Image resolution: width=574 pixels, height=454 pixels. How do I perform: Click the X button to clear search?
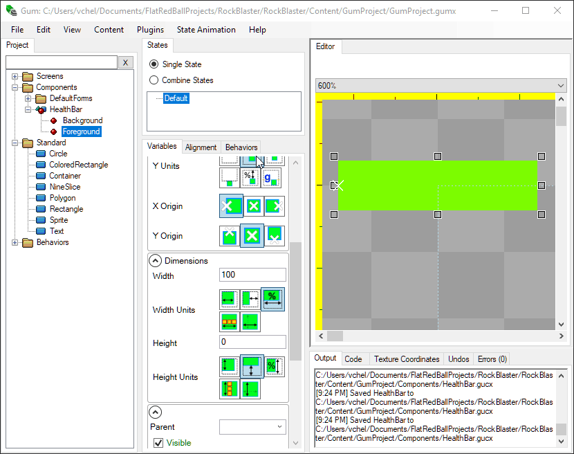(125, 62)
